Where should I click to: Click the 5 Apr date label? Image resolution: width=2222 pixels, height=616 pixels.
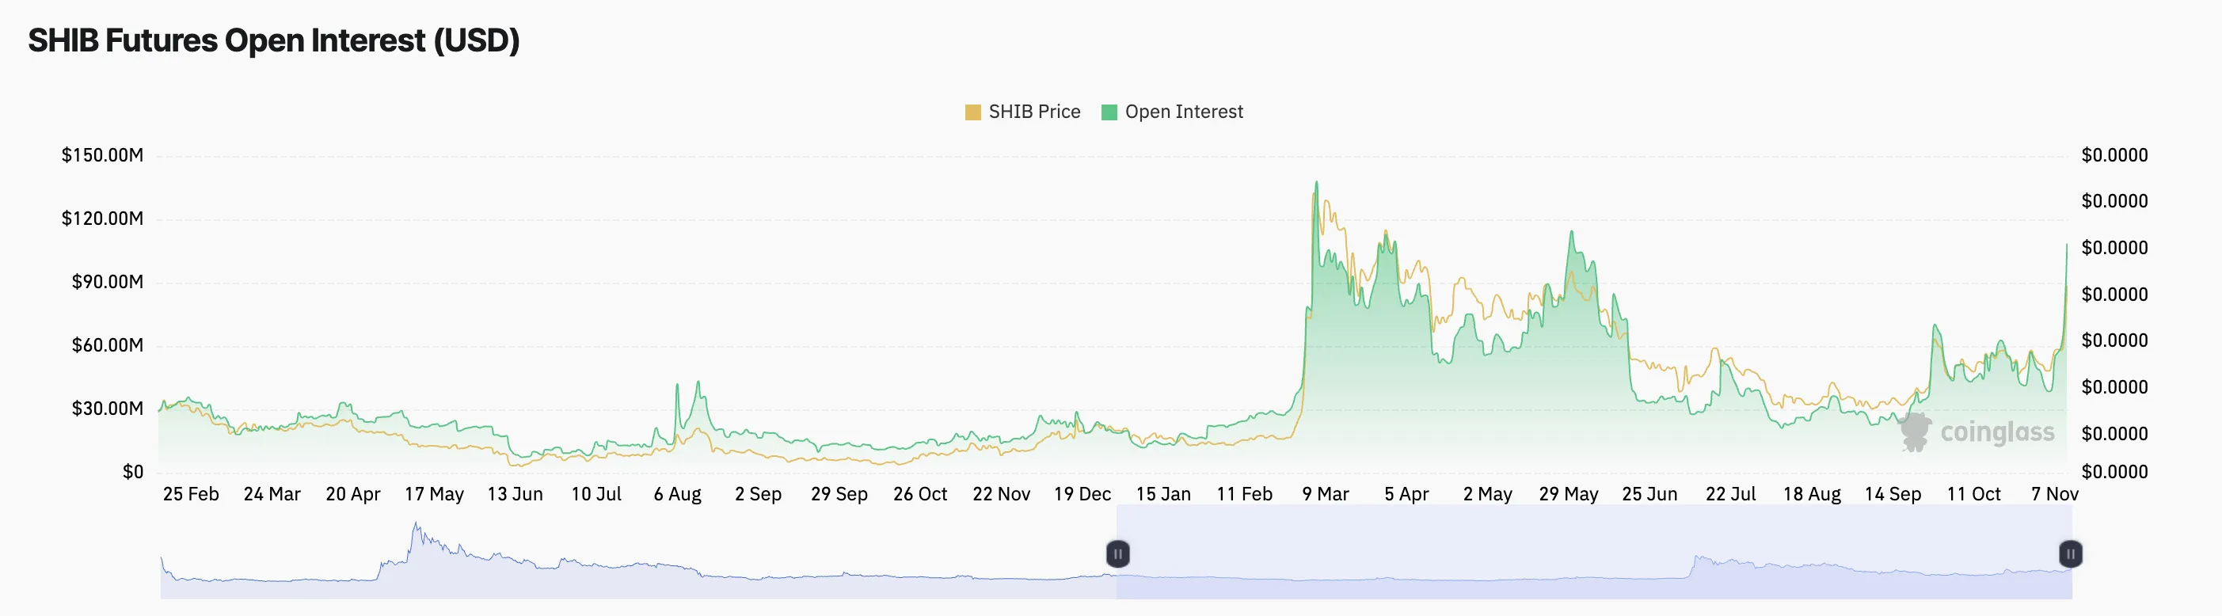[x=1407, y=494]
